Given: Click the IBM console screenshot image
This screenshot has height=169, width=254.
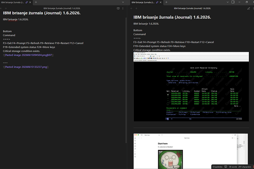Looking at the screenshot, I should [x=191, y=87].
